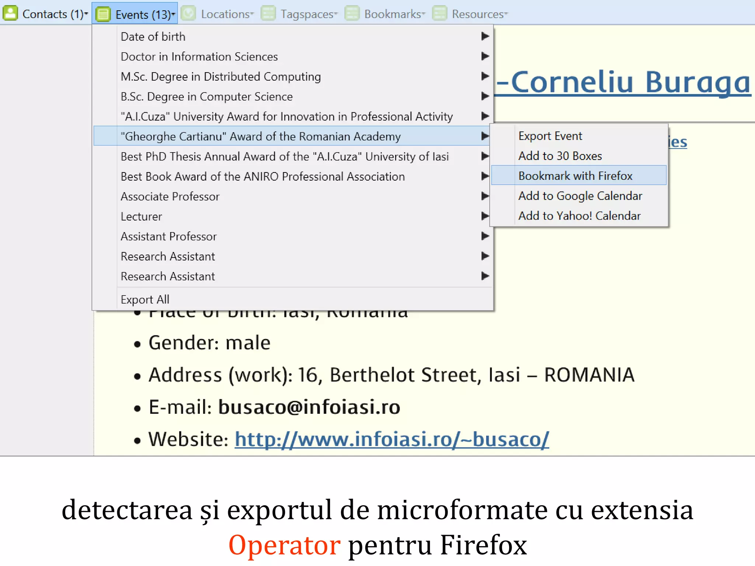Screen dimensions: 755x566
Task: Choose Add to Yahoo! Calendar
Action: click(x=579, y=215)
